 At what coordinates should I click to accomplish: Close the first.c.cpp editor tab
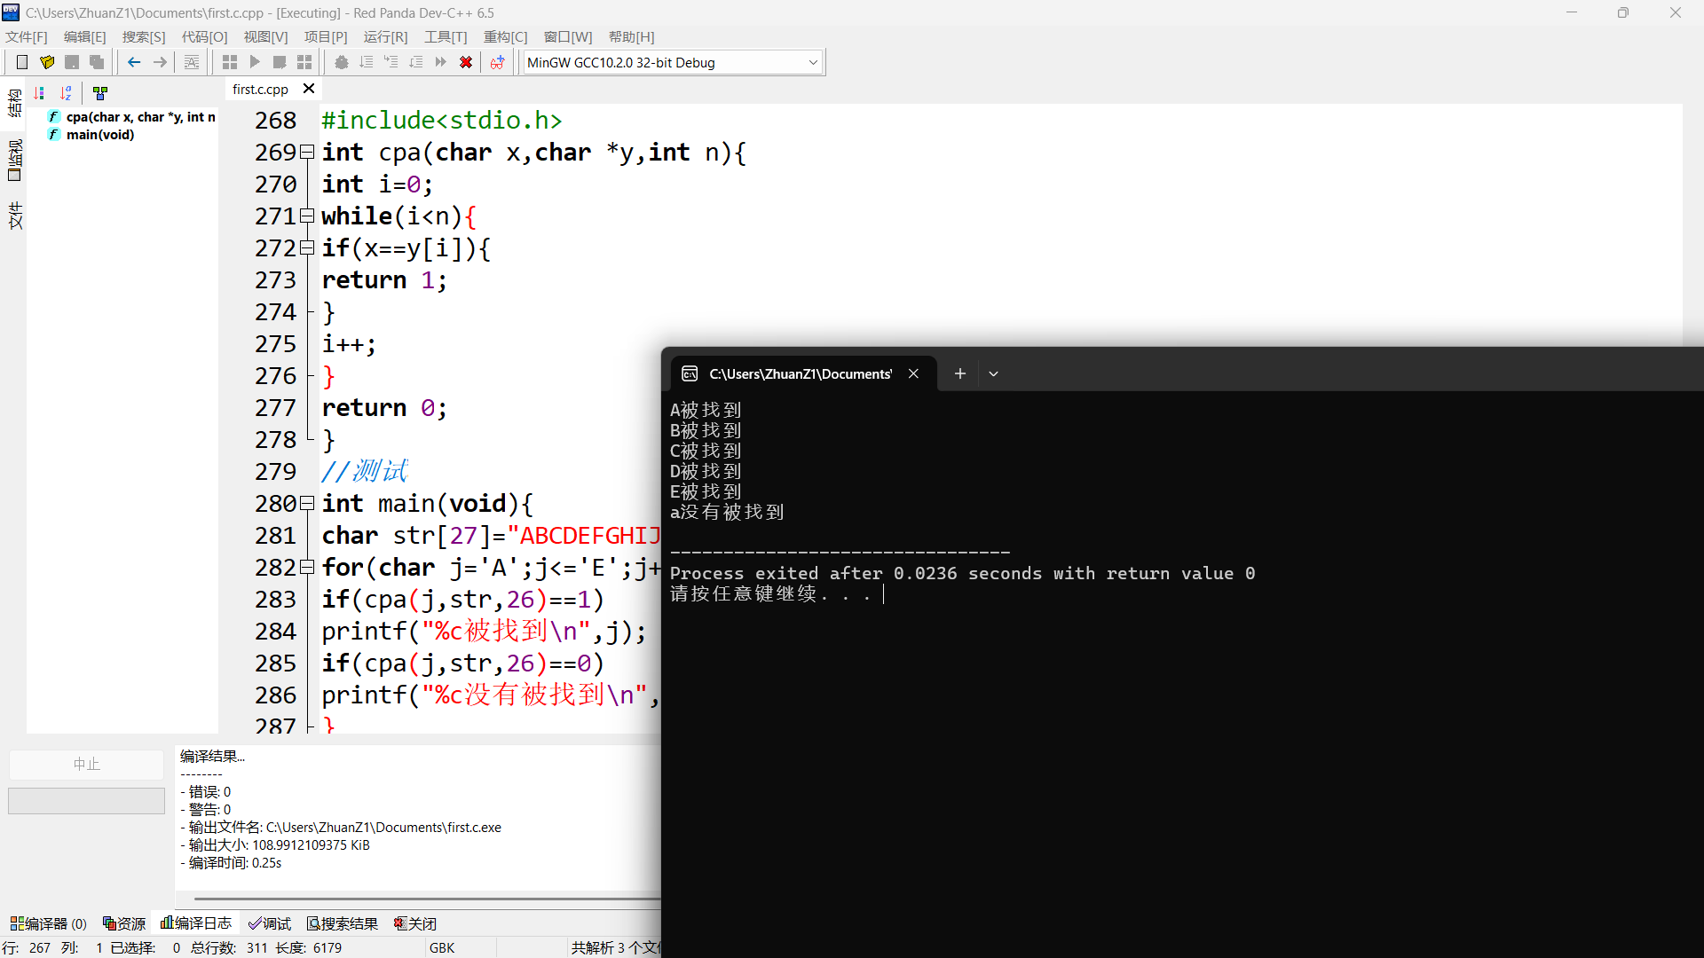tap(309, 89)
